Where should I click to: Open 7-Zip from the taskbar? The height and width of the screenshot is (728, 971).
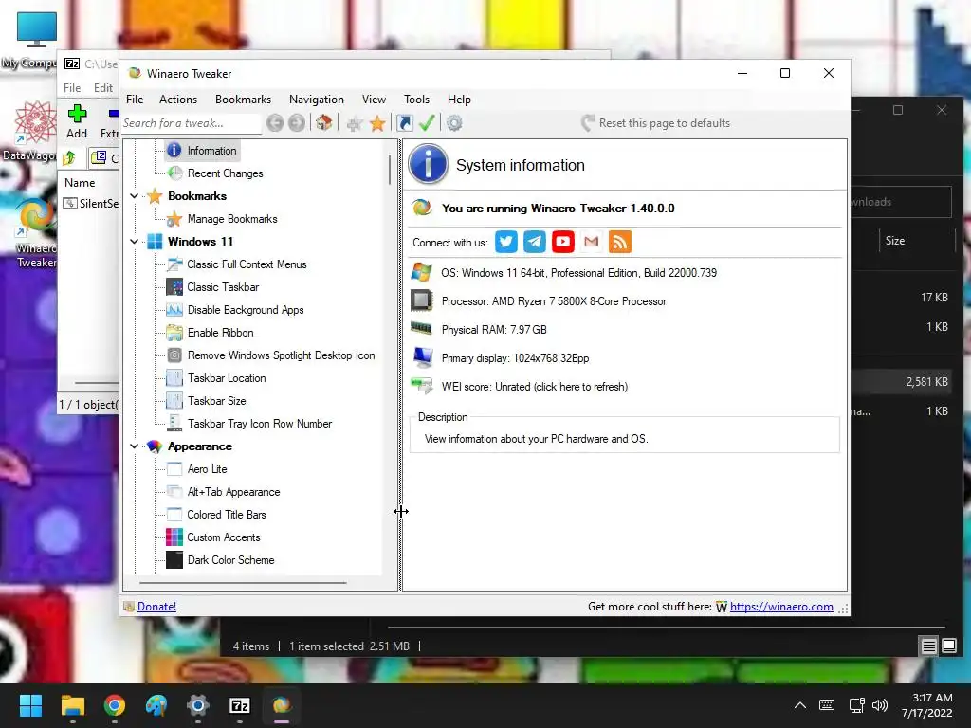pyautogui.click(x=240, y=705)
